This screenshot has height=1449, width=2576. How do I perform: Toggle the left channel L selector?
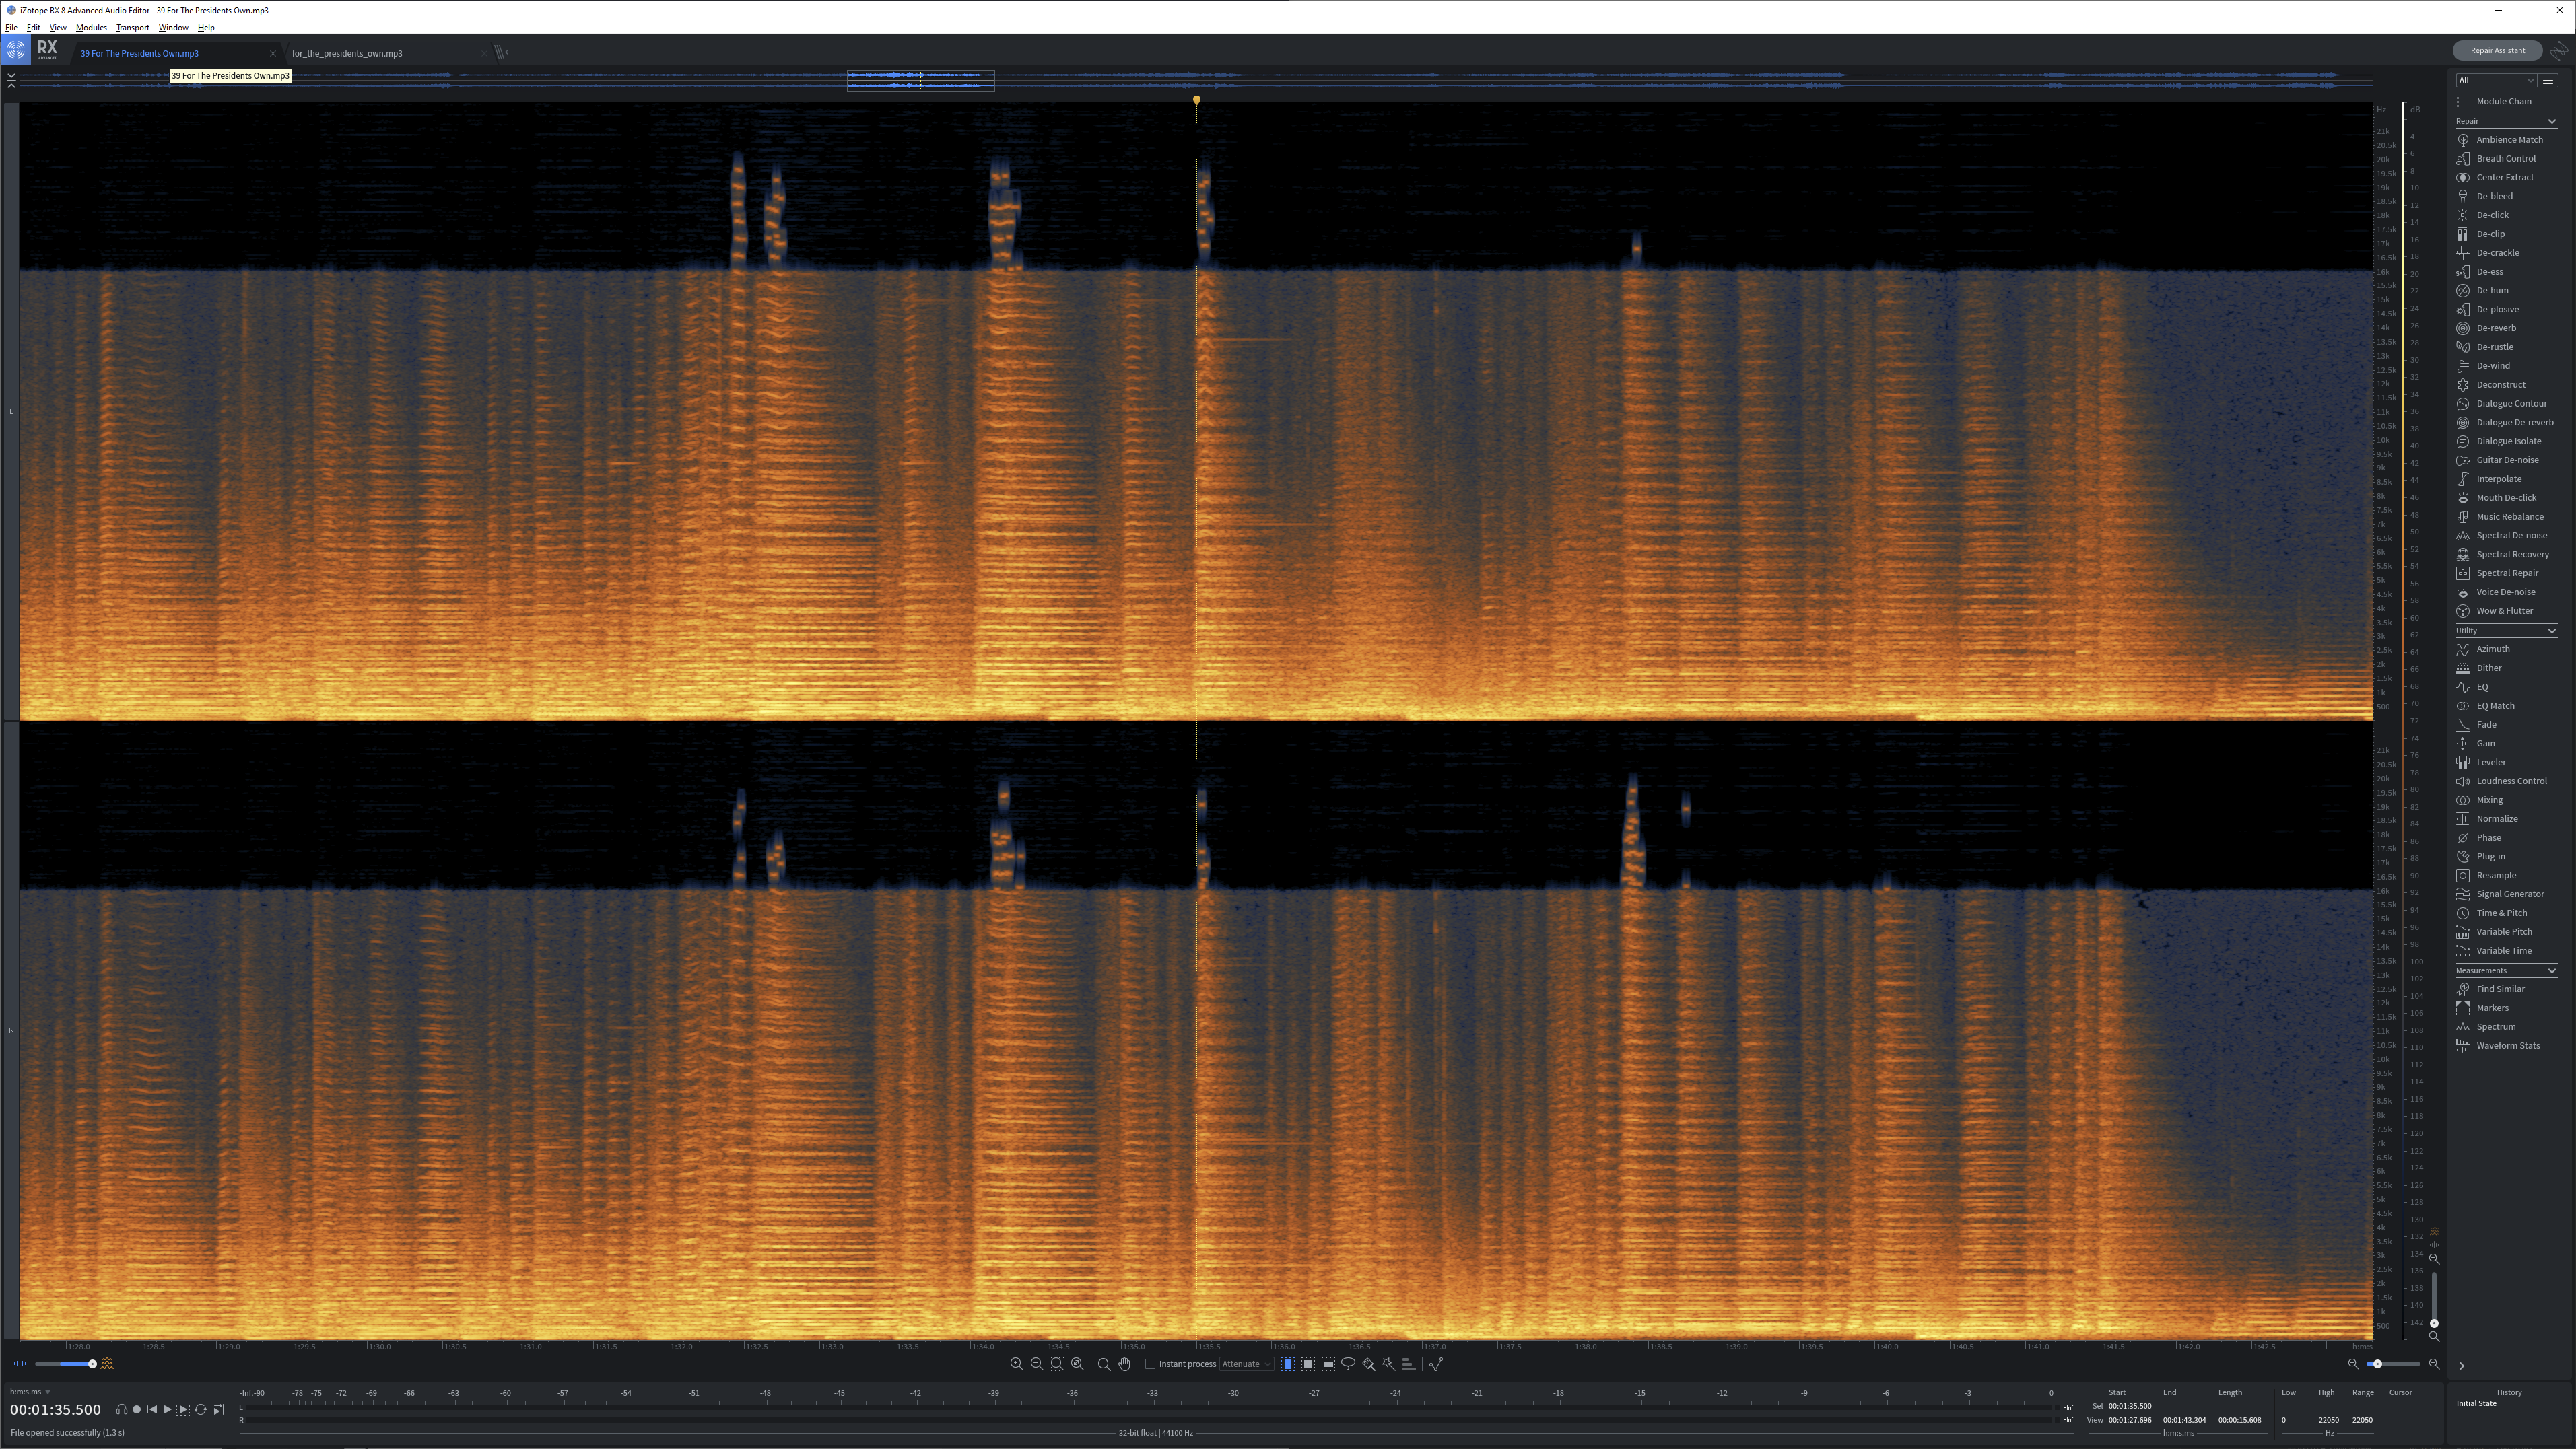click(x=11, y=411)
